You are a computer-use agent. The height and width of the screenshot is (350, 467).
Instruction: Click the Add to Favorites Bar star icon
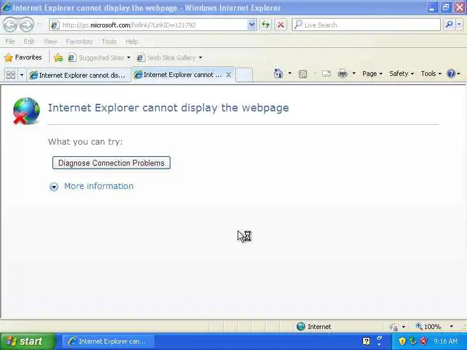[58, 57]
